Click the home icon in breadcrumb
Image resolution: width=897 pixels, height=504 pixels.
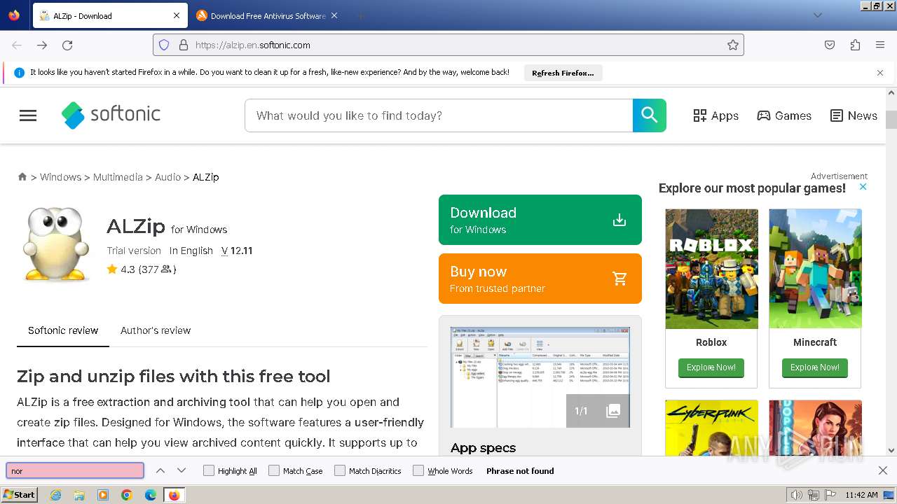[22, 177]
